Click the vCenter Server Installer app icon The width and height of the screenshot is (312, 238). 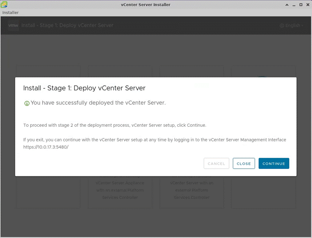click(x=4, y=4)
